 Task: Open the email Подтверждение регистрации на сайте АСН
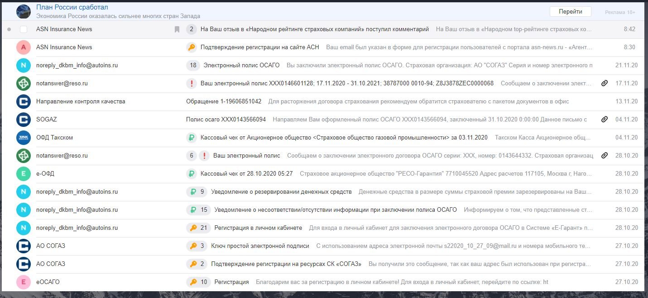click(260, 47)
